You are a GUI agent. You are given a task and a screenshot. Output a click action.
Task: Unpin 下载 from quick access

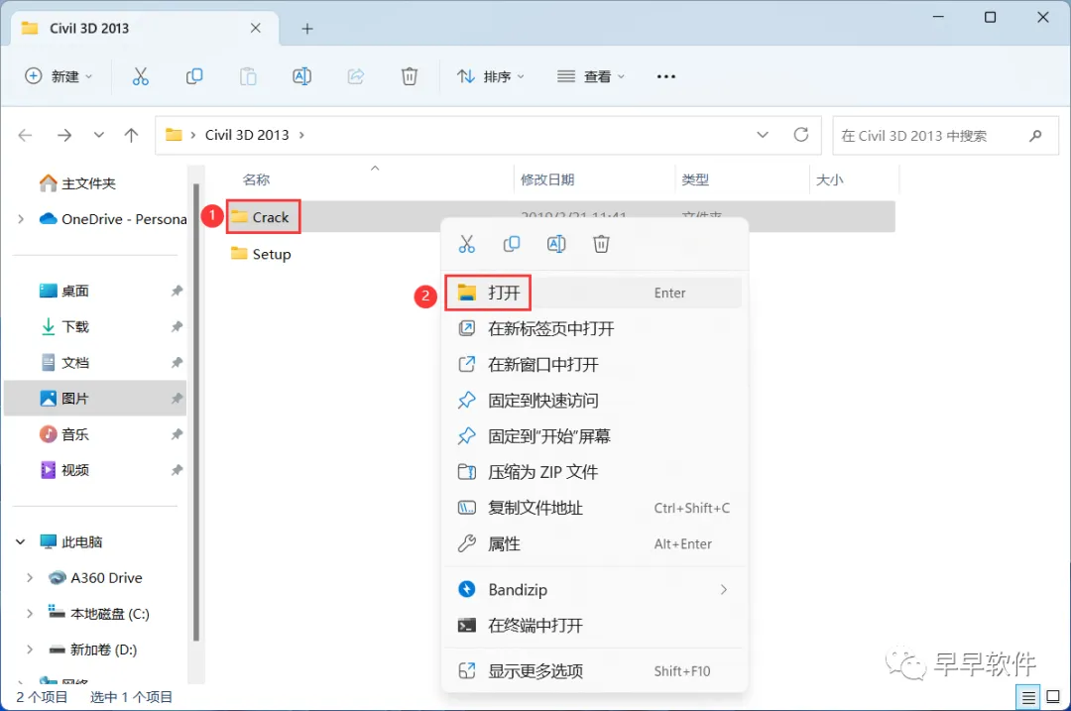click(177, 326)
